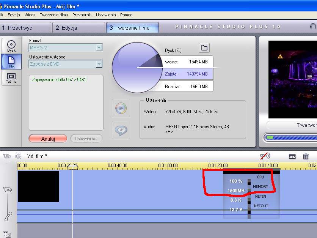Click the CPU 100 % overlay reading
Viewport: 317px width, 238px height.
pyautogui.click(x=236, y=181)
